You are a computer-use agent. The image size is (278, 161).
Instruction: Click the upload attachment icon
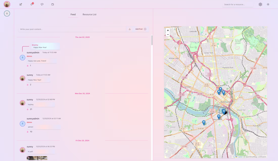[130, 29]
